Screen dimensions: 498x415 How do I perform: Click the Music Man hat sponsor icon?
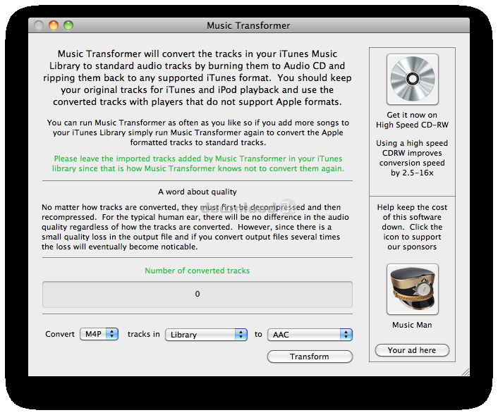coord(412,289)
